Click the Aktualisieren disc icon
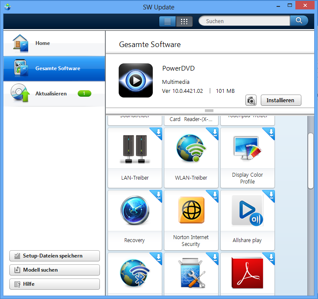Image resolution: width=318 pixels, height=299 pixels. pyautogui.click(x=20, y=93)
